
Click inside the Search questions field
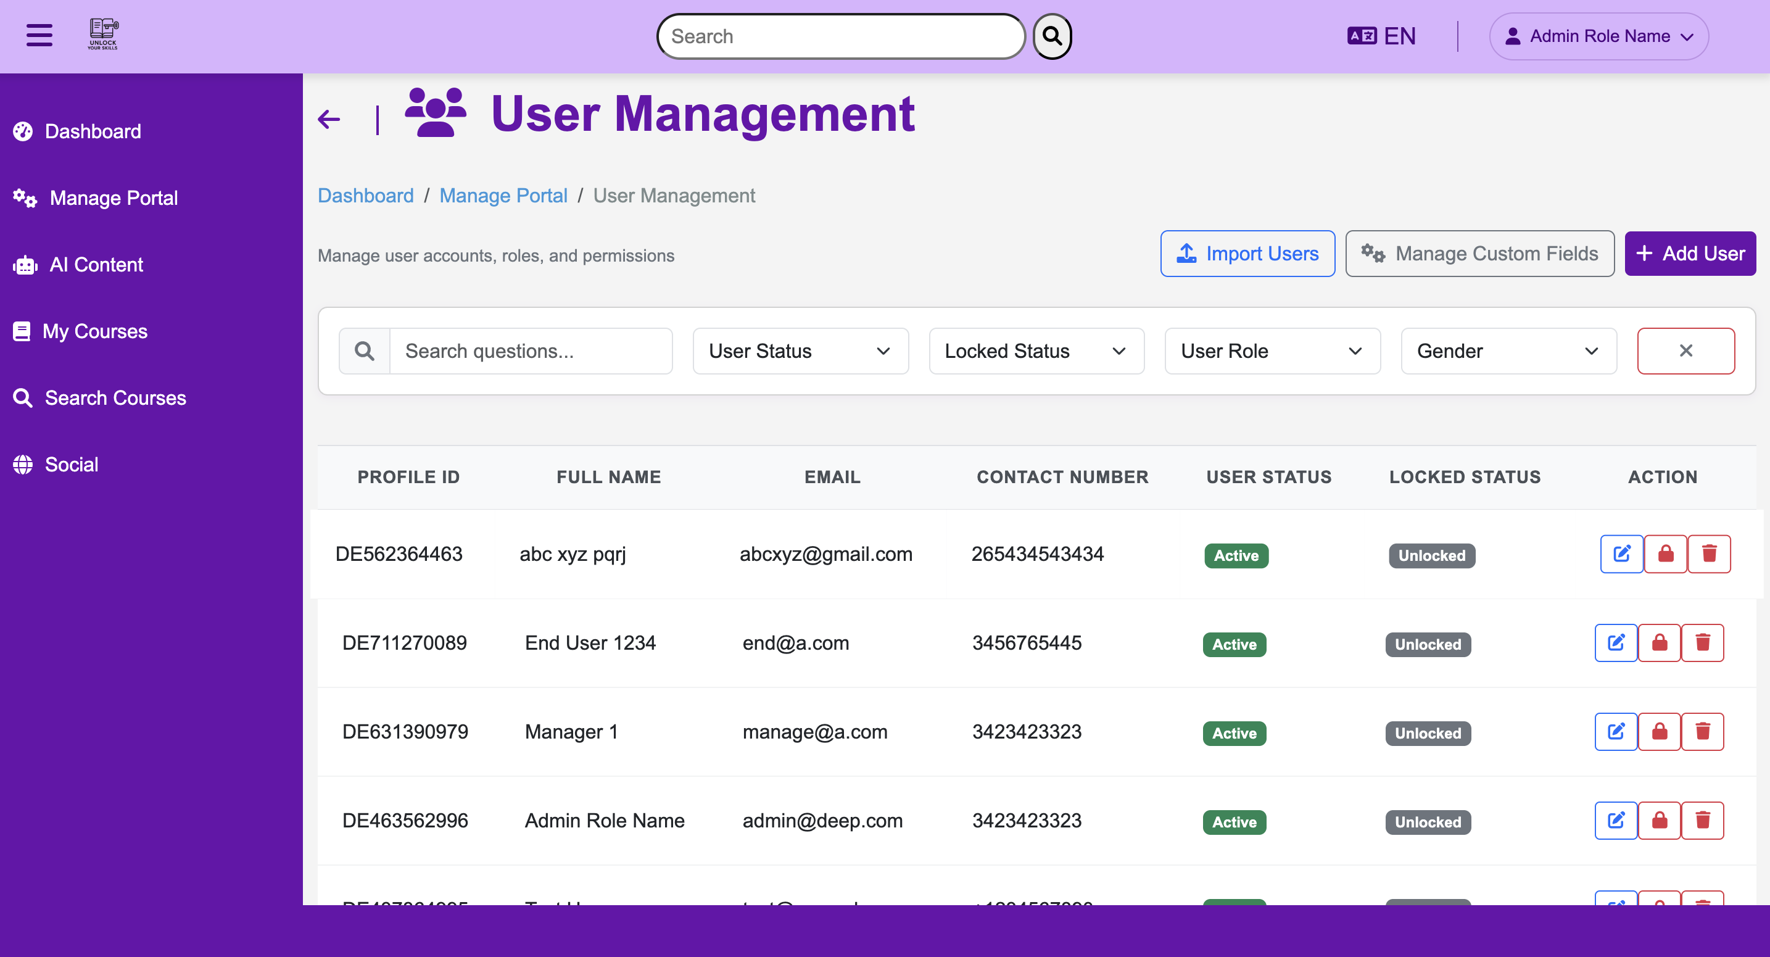pyautogui.click(x=531, y=350)
